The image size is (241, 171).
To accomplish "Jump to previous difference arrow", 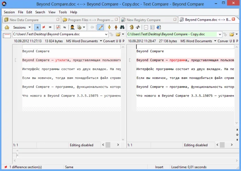I will tap(116, 27).
